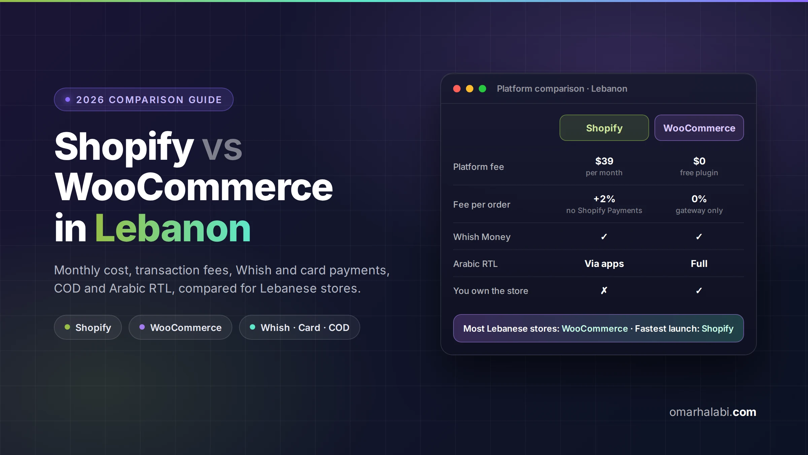Click the "Platform fee" row label
Image resolution: width=808 pixels, height=455 pixels.
pos(478,167)
